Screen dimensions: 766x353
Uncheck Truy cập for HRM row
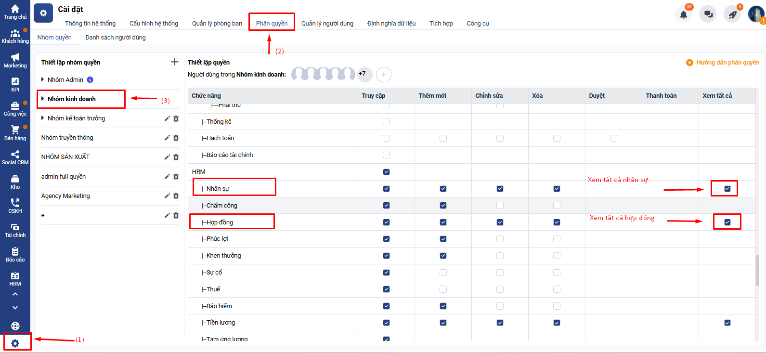click(386, 172)
